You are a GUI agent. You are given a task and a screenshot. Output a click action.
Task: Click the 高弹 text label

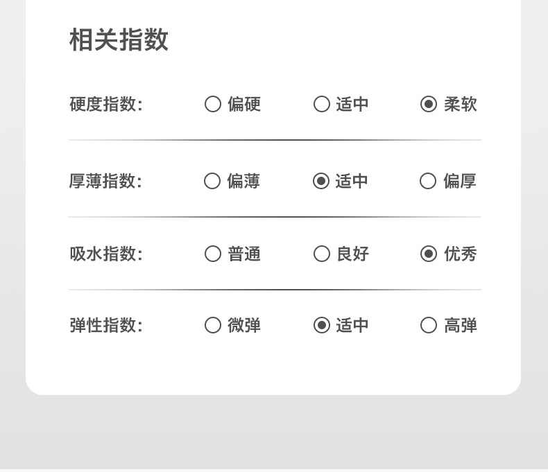pos(461,325)
